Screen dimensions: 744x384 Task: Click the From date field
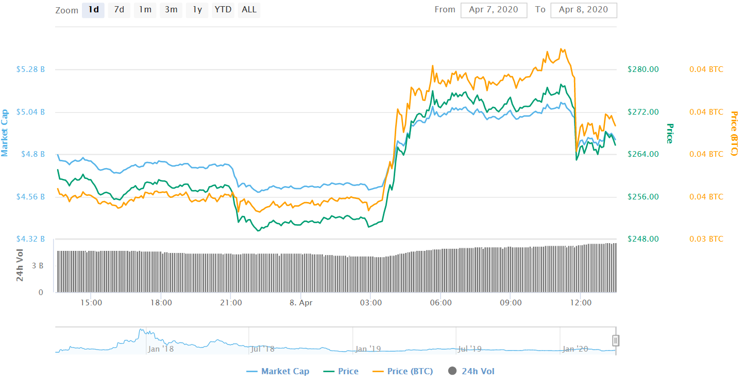[494, 10]
